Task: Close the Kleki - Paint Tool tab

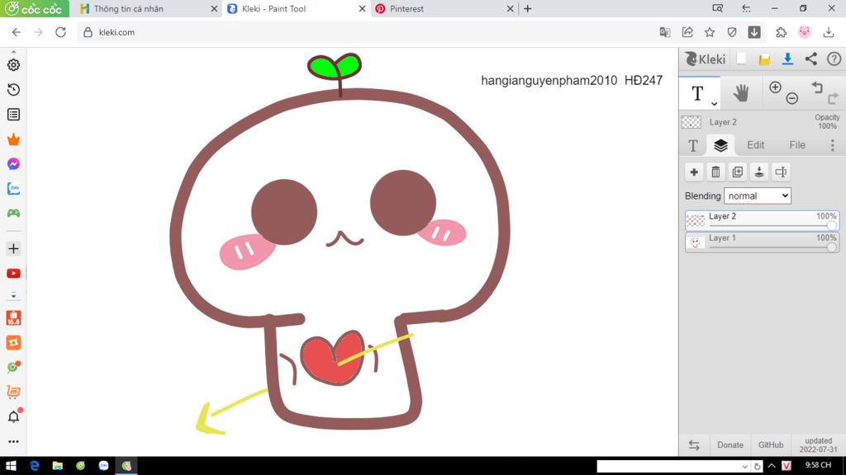Action: (x=362, y=9)
